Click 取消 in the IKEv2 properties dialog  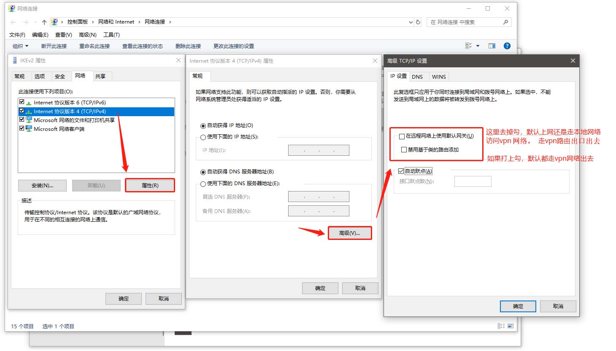point(164,299)
